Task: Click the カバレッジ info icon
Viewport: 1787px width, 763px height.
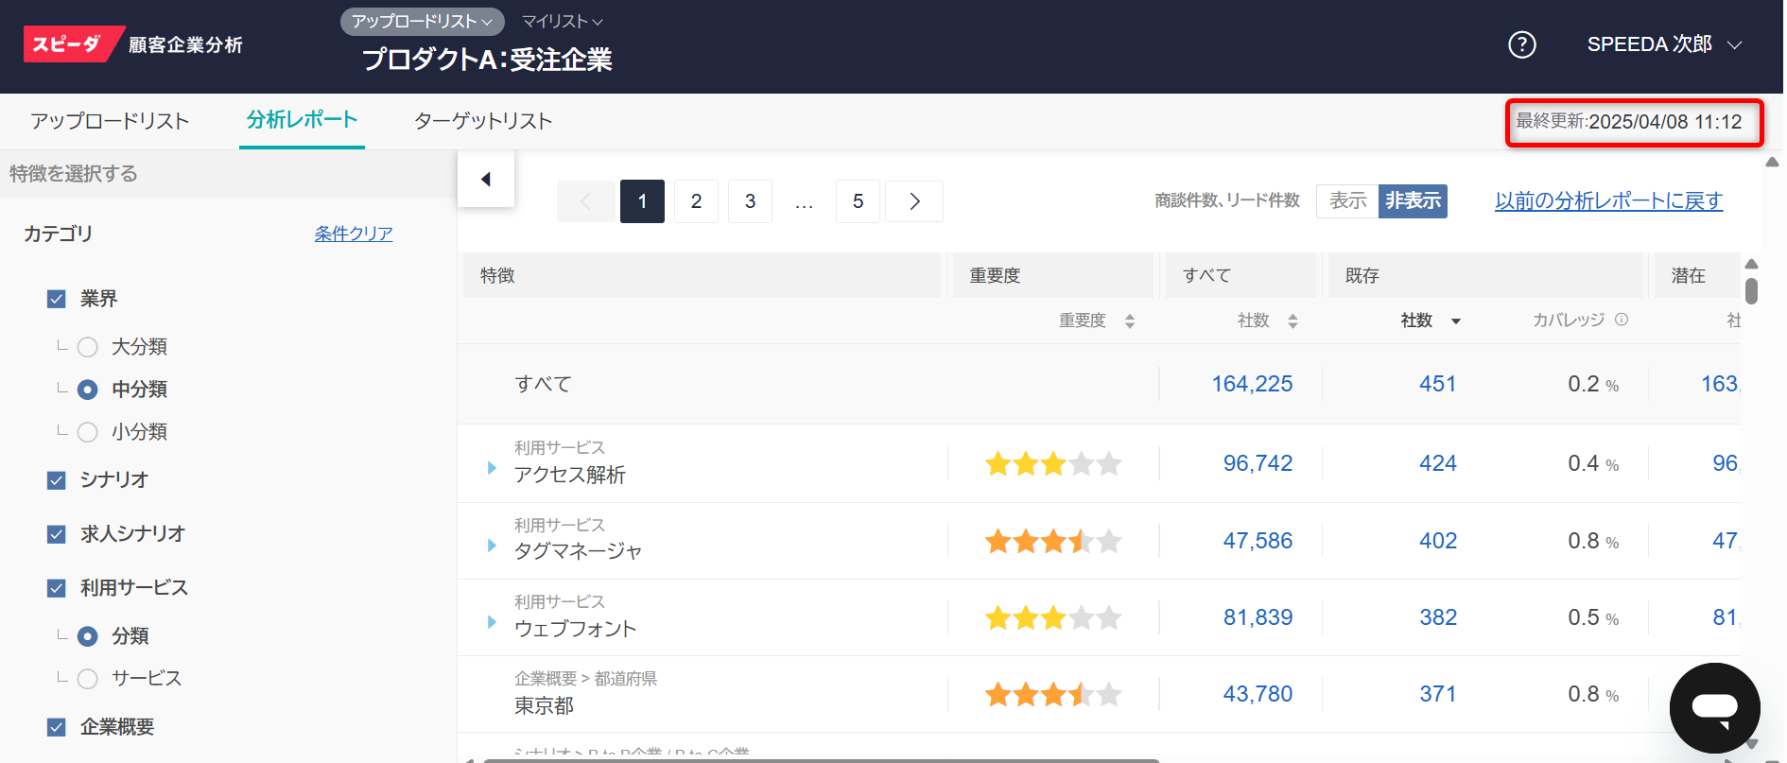Action: pyautogui.click(x=1622, y=320)
